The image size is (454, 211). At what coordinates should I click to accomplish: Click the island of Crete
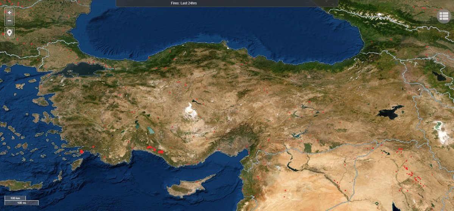[21, 185]
